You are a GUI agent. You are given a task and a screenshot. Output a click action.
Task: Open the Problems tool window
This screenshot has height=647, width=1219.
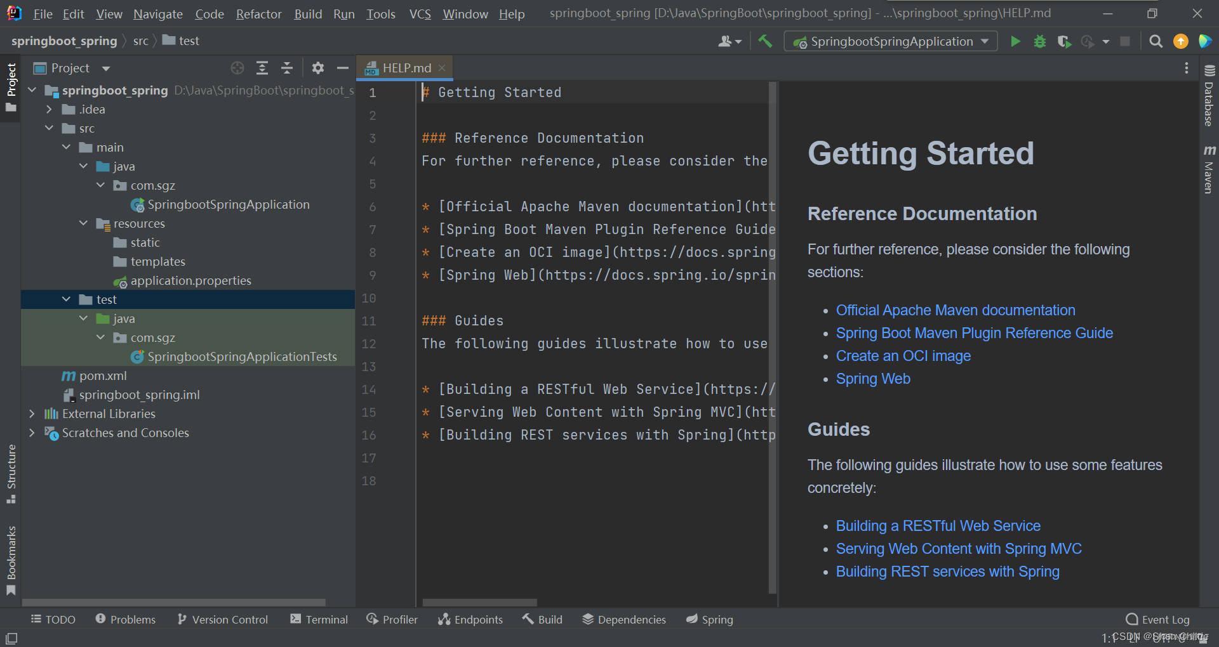126,619
